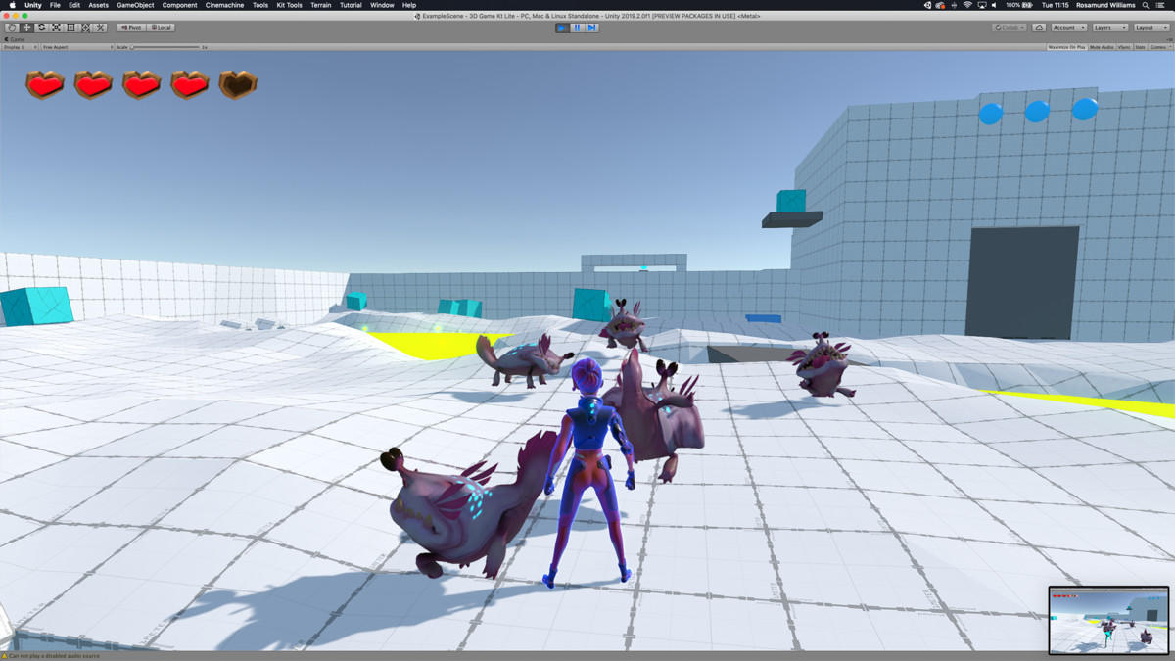Select the Scale tool

coord(57,27)
